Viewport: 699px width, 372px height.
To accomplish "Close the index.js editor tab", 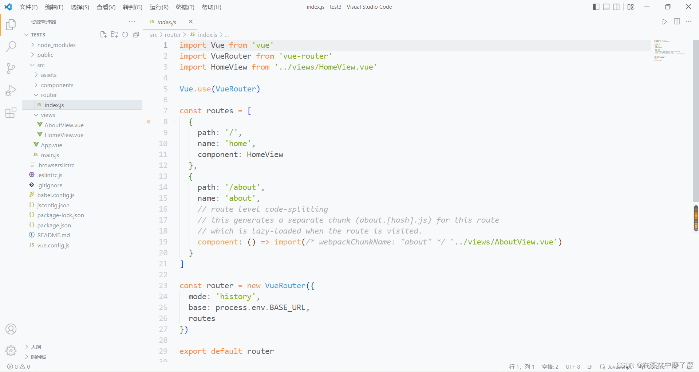I will click(191, 22).
